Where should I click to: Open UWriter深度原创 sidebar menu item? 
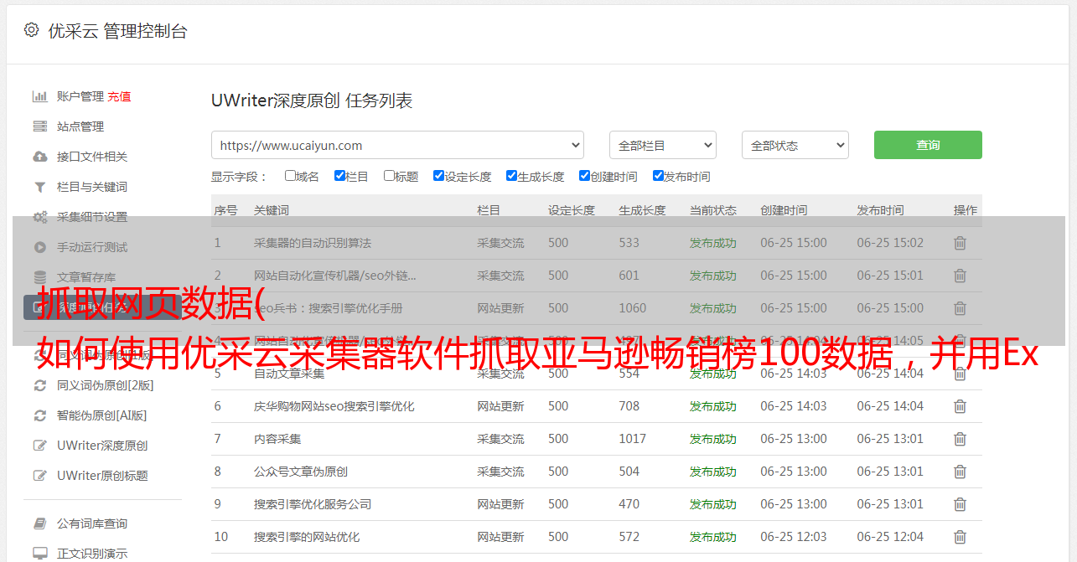pos(102,446)
